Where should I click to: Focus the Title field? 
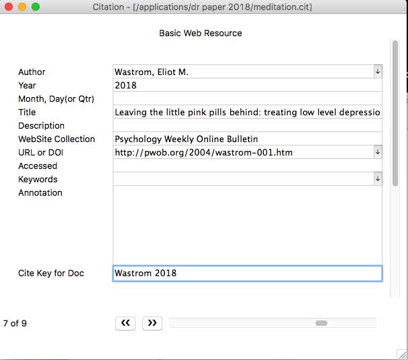[247, 112]
